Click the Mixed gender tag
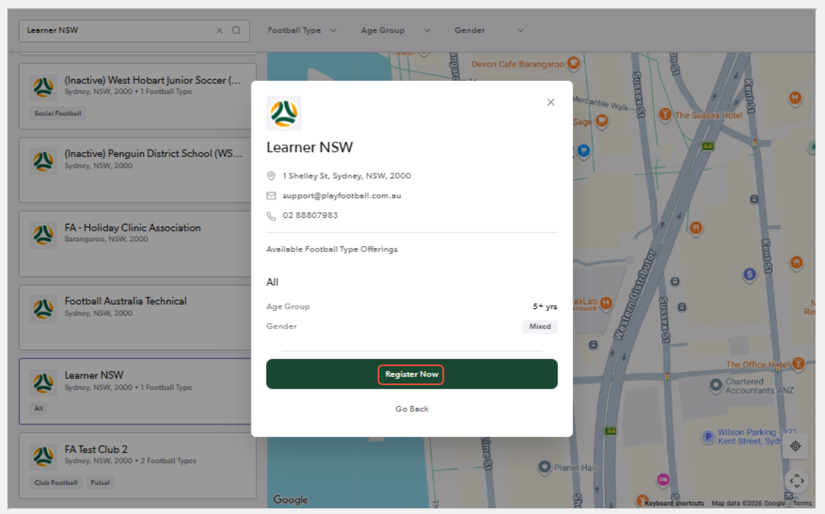Viewport: 825px width, 514px height. pyautogui.click(x=540, y=327)
